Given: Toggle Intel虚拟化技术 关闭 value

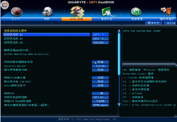Looking at the screenshot, I should pyautogui.click(x=100, y=85).
